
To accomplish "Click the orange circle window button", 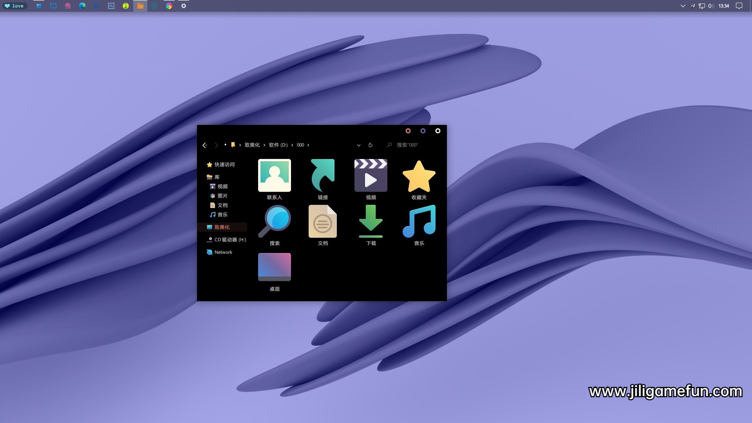I will click(408, 131).
